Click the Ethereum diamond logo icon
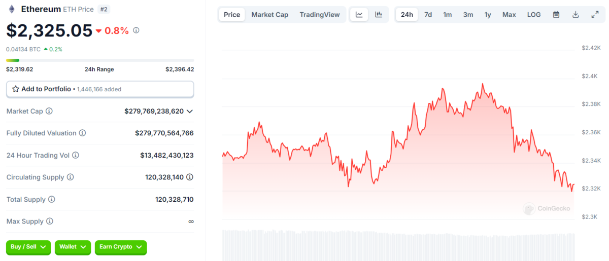Viewport: 609px width, 261px height. tap(11, 9)
